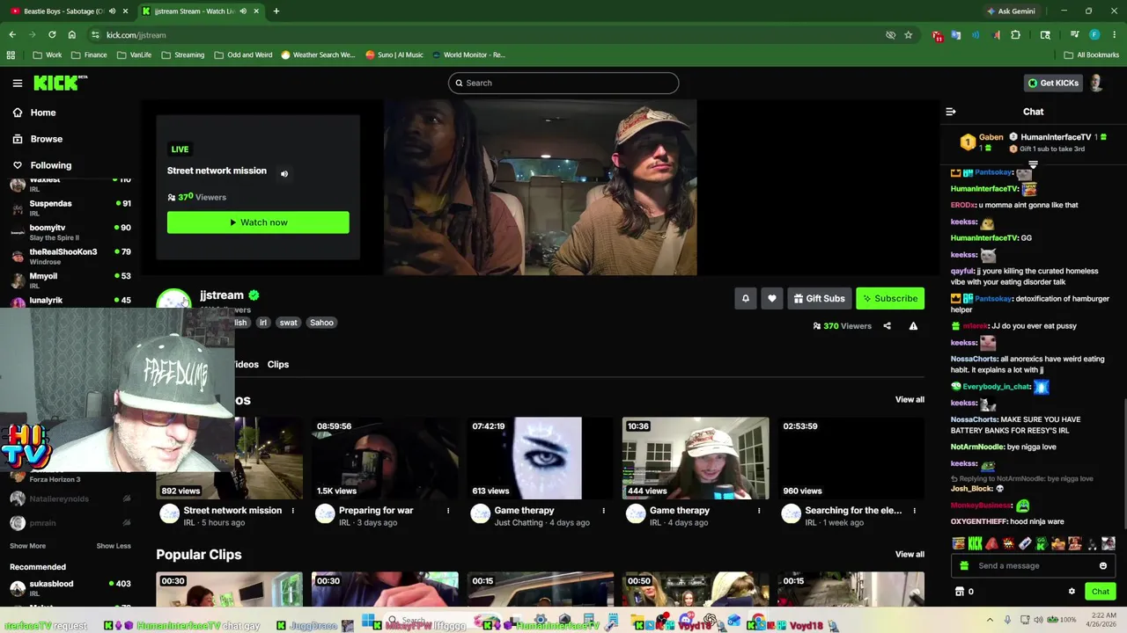Click Subscribe button

tap(890, 298)
